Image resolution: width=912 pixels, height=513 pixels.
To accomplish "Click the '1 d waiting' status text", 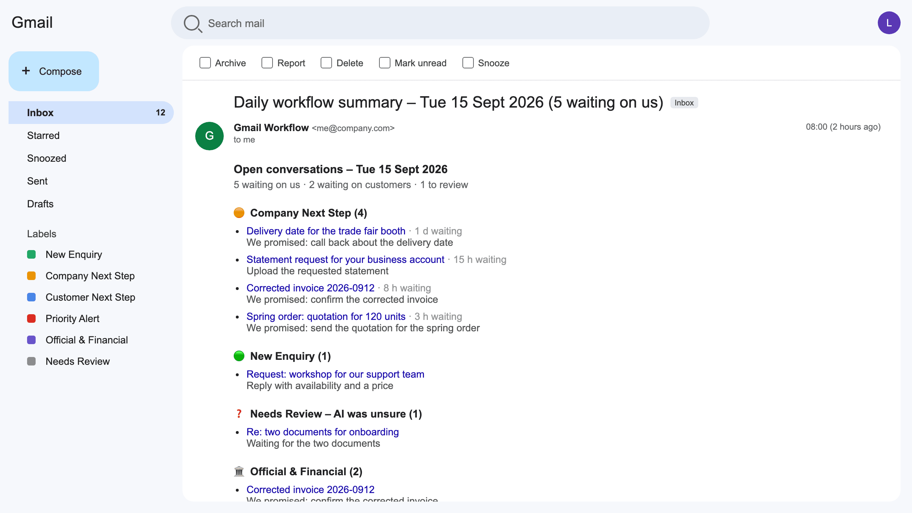I will click(438, 231).
